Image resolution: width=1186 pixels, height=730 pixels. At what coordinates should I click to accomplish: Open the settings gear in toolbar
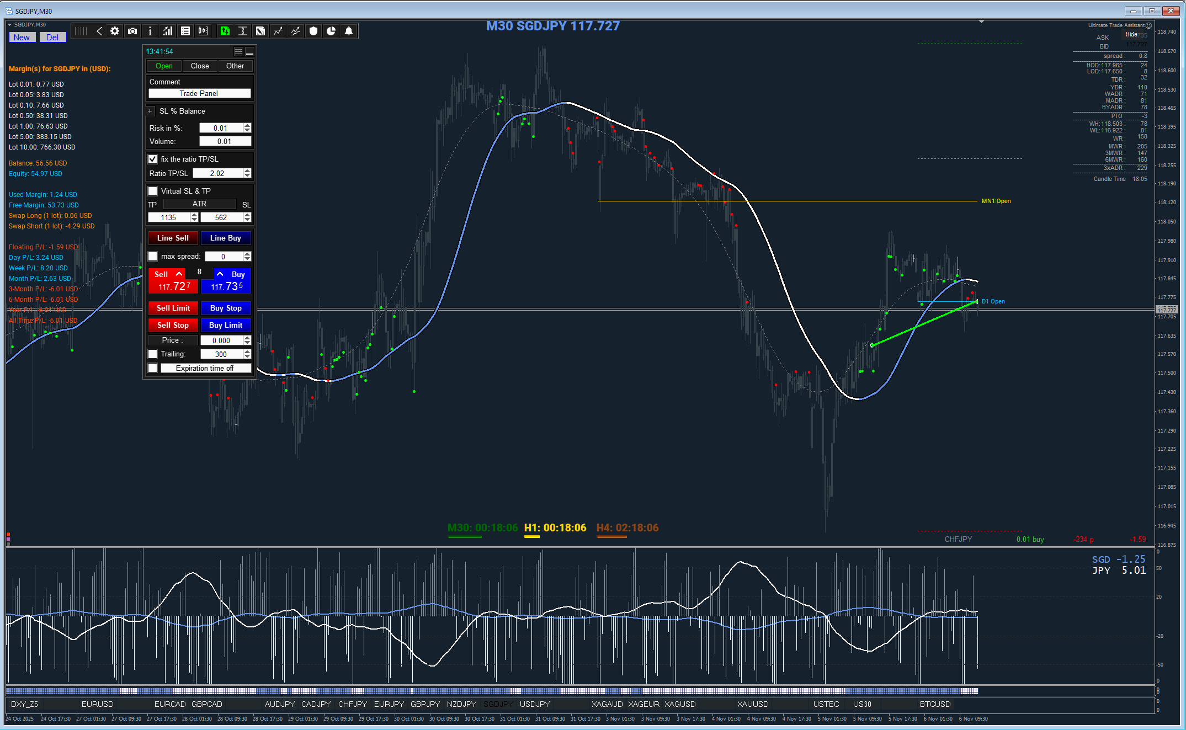click(x=115, y=31)
